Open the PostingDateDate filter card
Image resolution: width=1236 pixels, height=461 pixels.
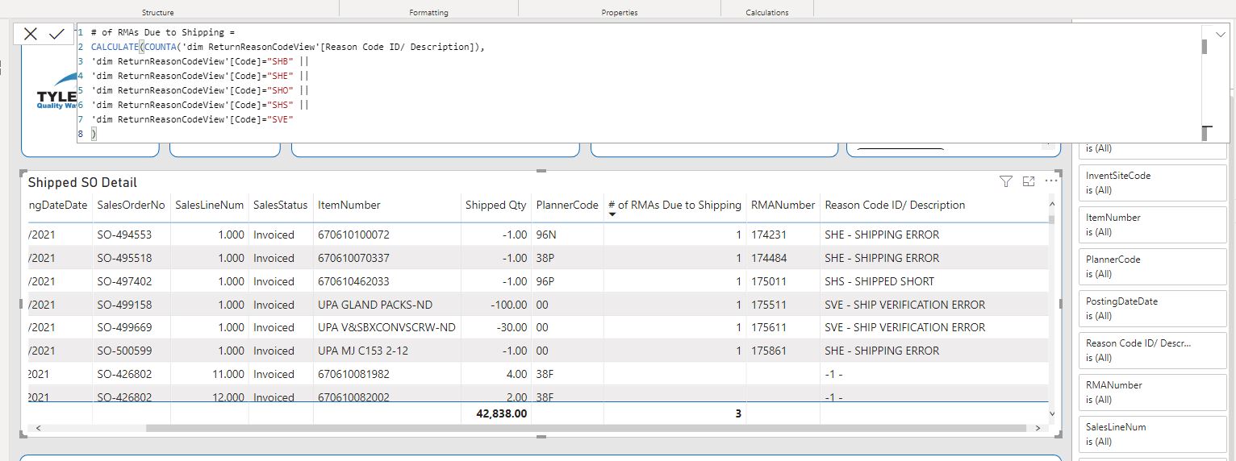[1152, 309]
